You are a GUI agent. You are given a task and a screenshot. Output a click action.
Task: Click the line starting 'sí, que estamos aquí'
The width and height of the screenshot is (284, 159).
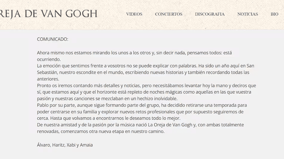point(144,92)
